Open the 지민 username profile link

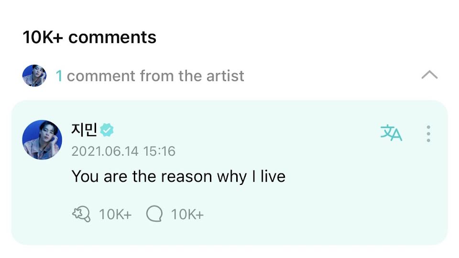84,129
